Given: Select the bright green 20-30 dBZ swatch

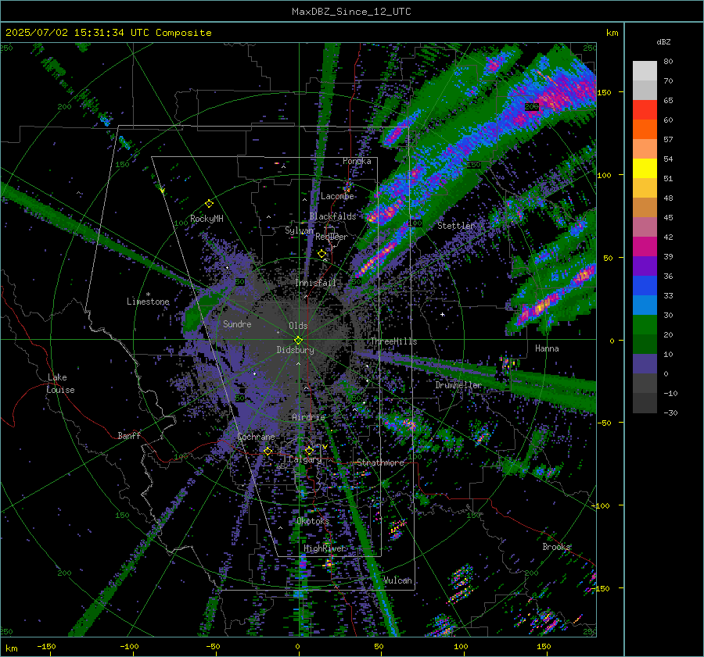Looking at the screenshot, I should (x=645, y=325).
